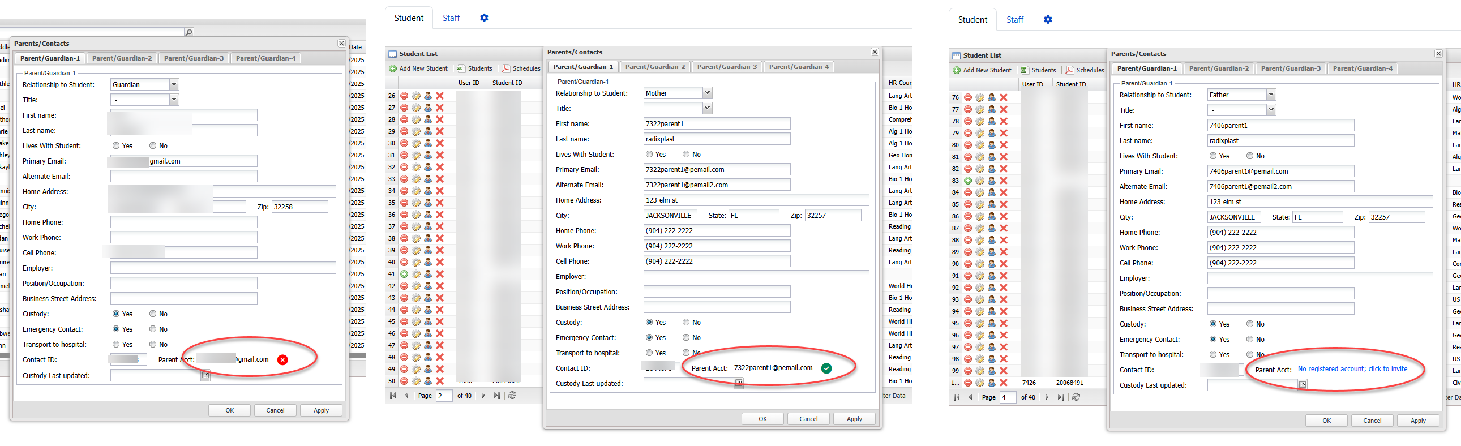
Task: Click the magnifier search icon above the Guardian dialog
Action: point(189,32)
